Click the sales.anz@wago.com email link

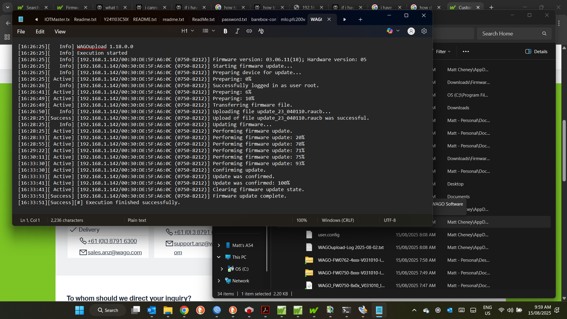tap(115, 252)
